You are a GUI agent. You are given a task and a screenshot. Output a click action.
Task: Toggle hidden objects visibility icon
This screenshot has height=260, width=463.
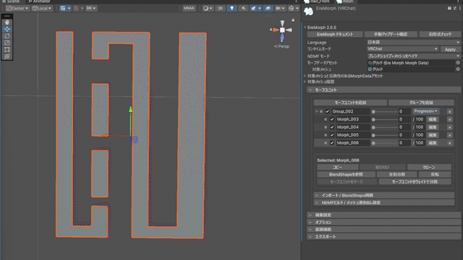(268, 8)
